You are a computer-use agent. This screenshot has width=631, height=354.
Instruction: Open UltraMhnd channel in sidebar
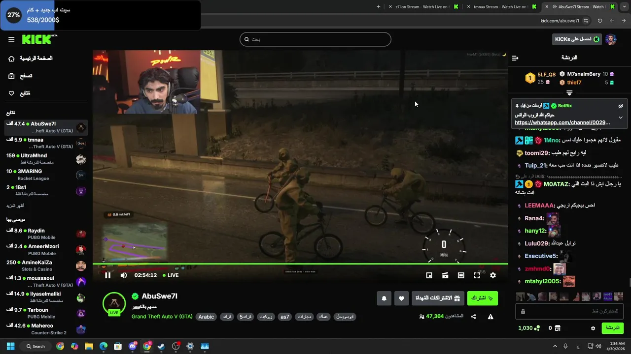coord(46,159)
